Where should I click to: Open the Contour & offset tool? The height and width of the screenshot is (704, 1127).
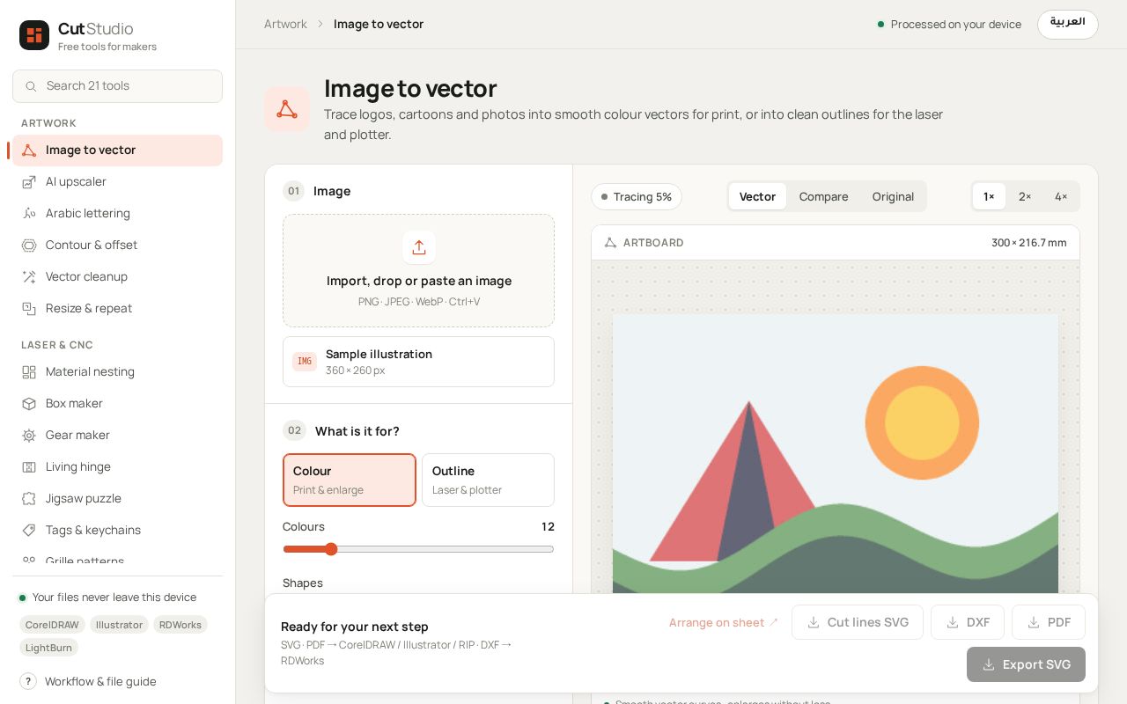[117, 246]
